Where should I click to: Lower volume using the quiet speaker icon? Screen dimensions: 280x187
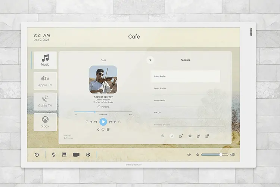[197, 154]
